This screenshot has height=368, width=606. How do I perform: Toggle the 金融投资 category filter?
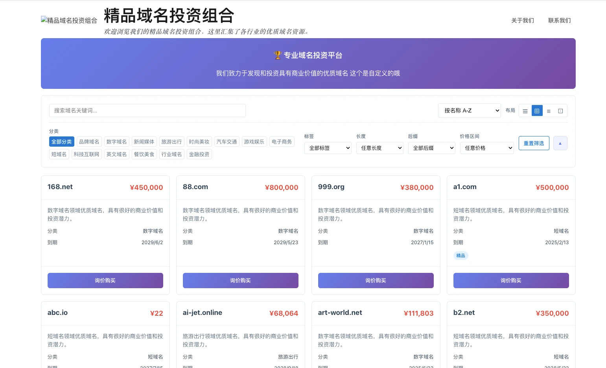tap(199, 154)
